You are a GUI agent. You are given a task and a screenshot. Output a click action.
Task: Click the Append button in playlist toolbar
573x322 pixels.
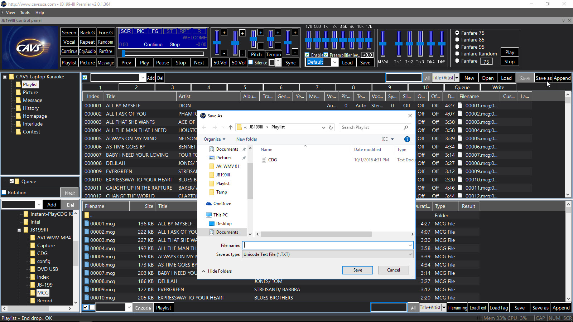[x=562, y=78]
